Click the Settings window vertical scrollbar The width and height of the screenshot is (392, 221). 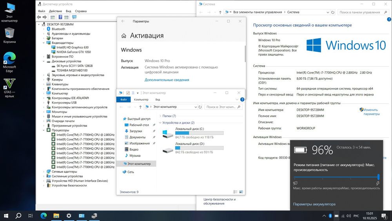tap(245, 54)
